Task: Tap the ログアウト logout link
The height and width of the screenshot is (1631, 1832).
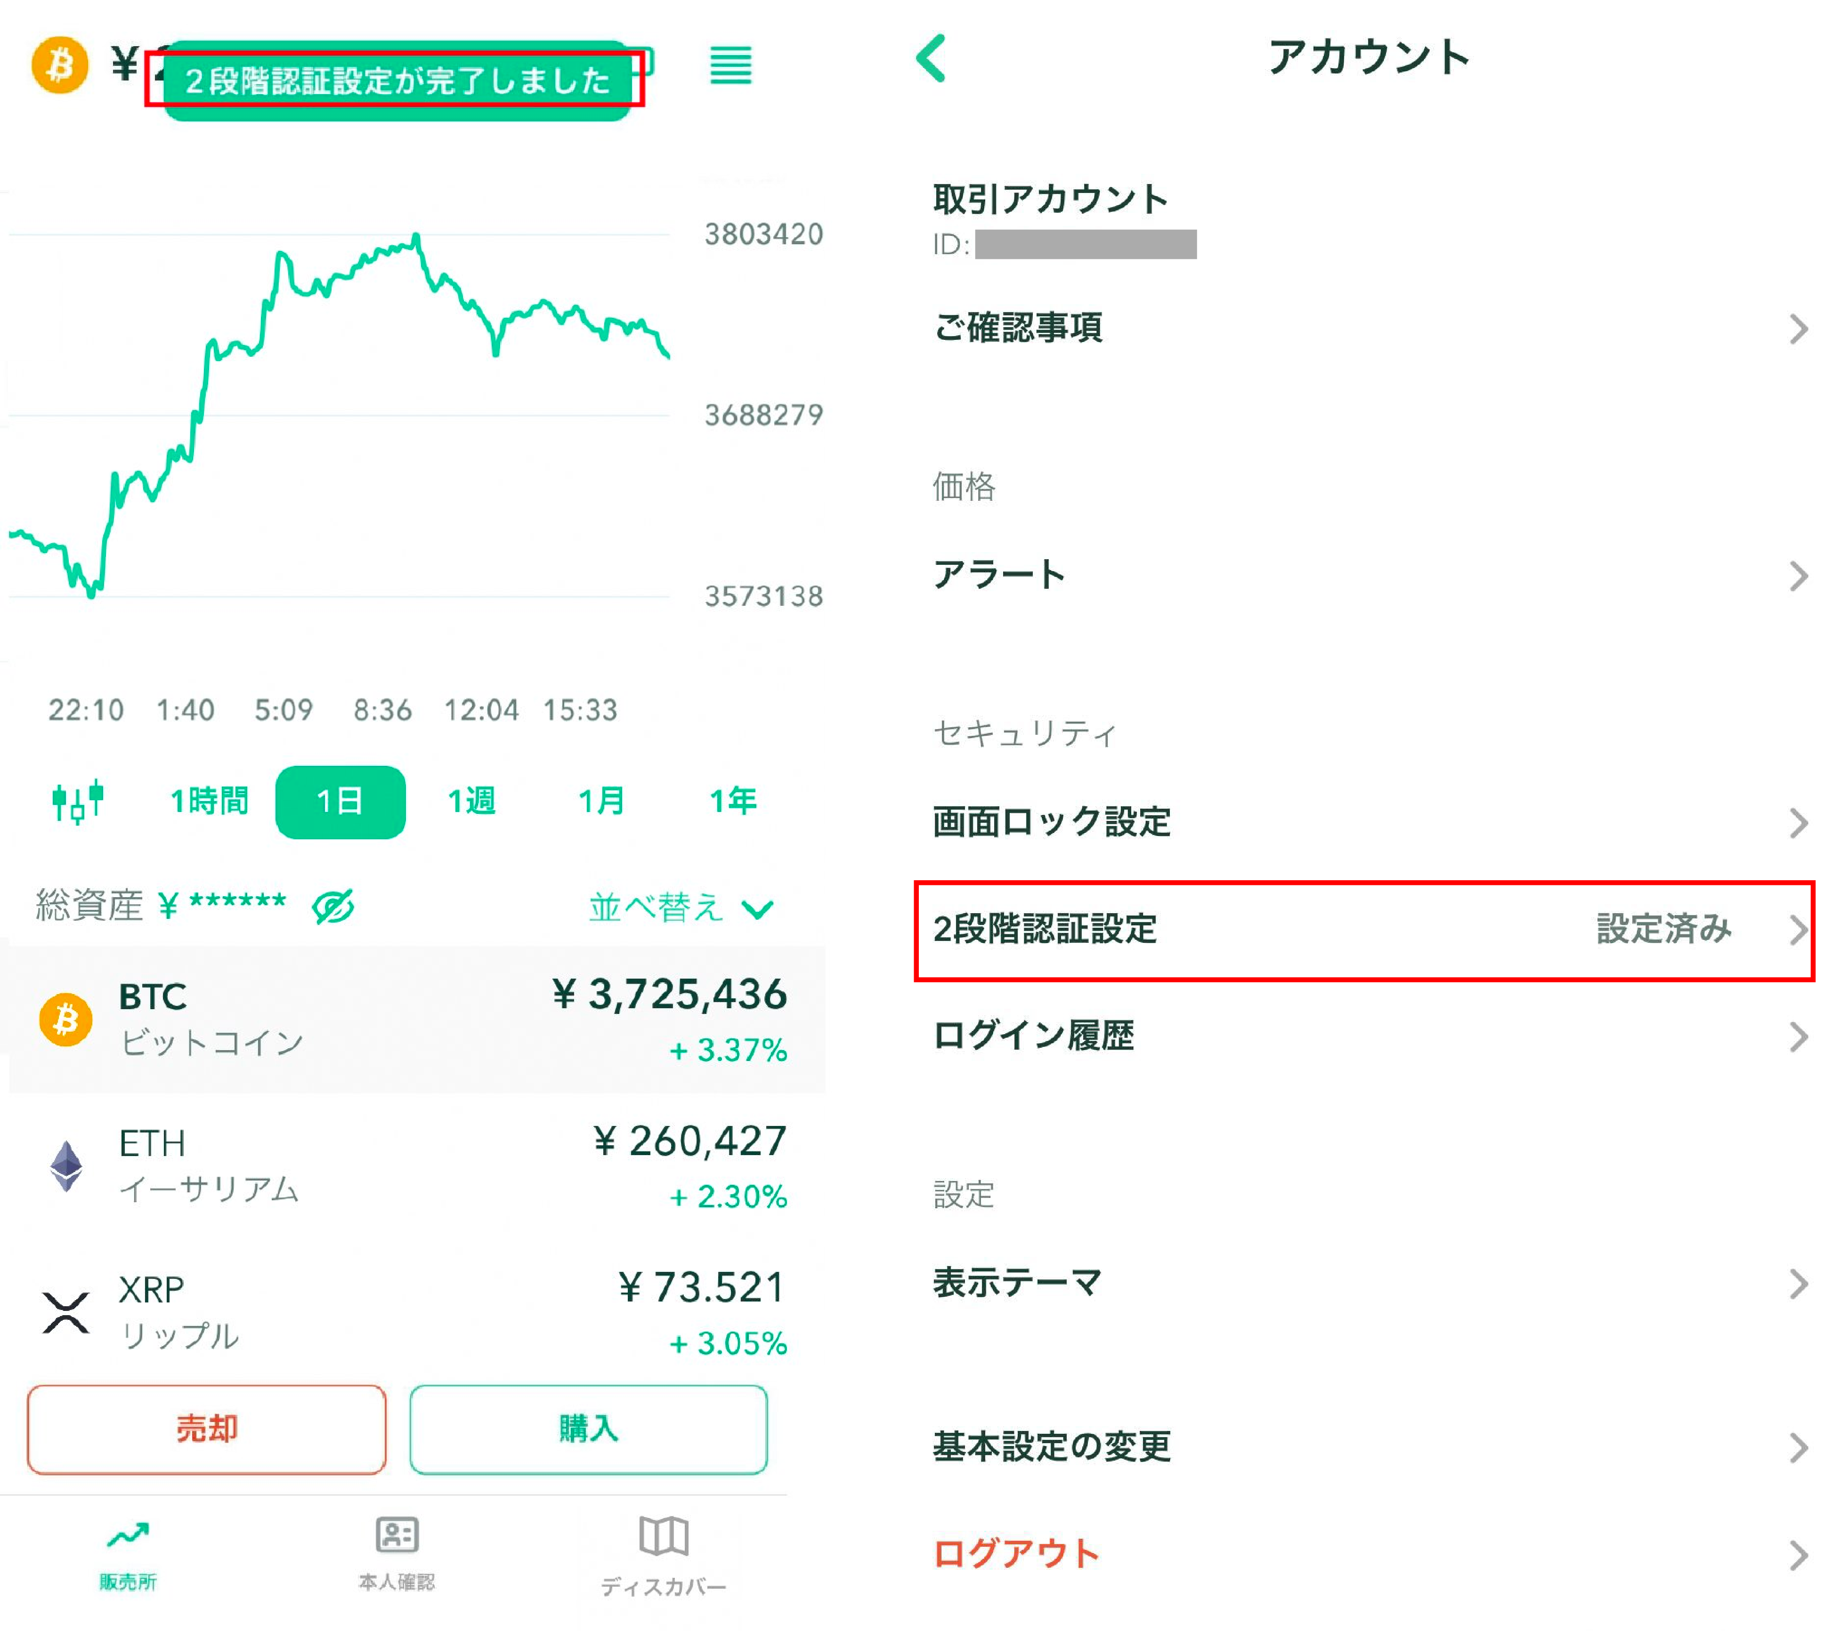Action: (1016, 1553)
